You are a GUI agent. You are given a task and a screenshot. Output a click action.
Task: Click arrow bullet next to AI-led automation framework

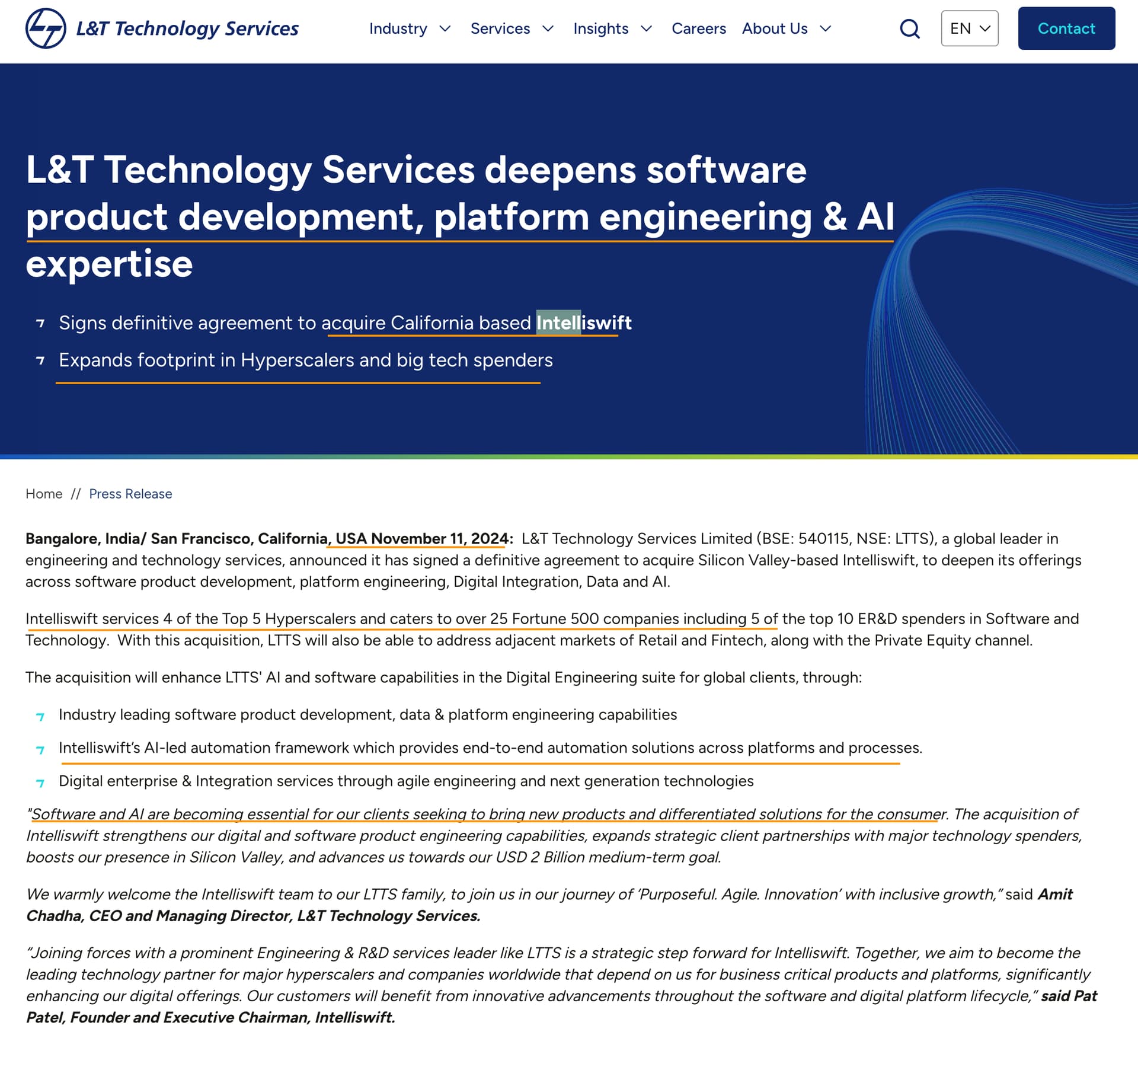[x=40, y=749]
